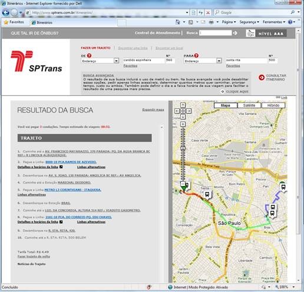This screenshot has width=304, height=292.
Task: Click the map re-center button
Action: click(183, 111)
